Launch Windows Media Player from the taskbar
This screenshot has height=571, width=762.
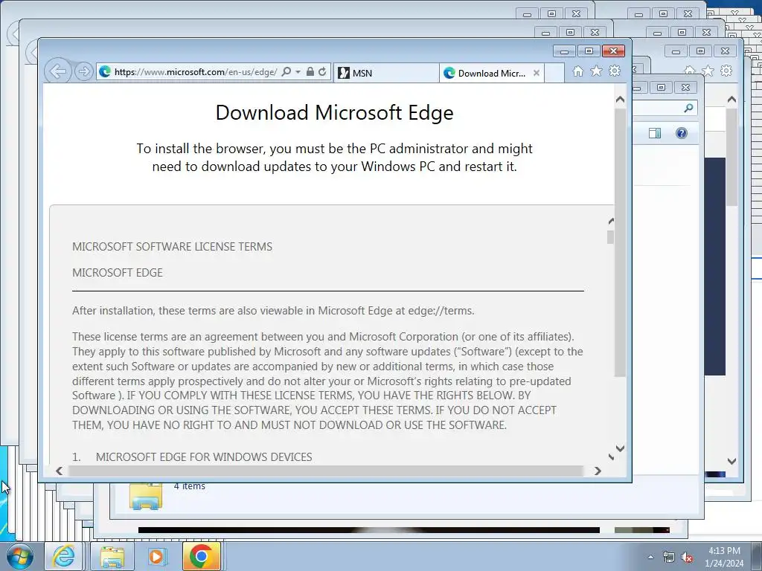point(157,556)
